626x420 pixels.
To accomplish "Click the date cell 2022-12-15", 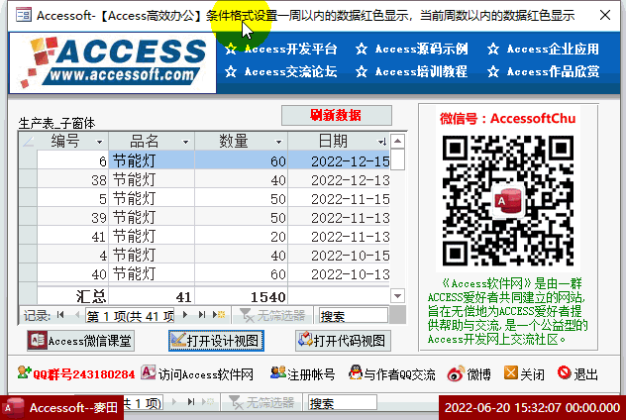I will [x=339, y=160].
